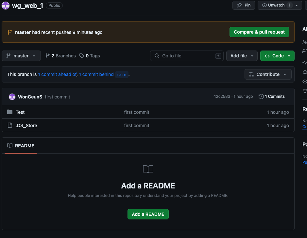Screen dimensions: 307x238
Task: Open the Unwatch notifications dropdown arrow
Action: (x=297, y=6)
